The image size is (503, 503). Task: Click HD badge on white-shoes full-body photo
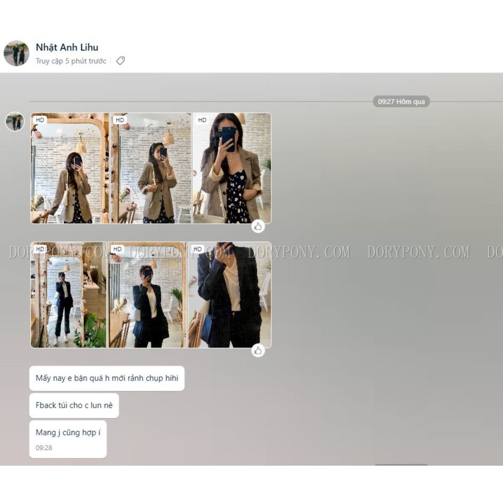tap(40, 249)
